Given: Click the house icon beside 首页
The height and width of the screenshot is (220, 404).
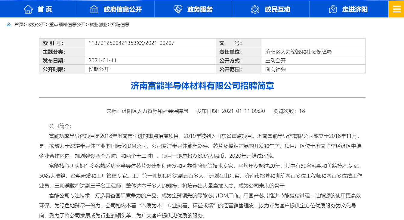Looking at the screenshot, I should (x=28, y=9).
